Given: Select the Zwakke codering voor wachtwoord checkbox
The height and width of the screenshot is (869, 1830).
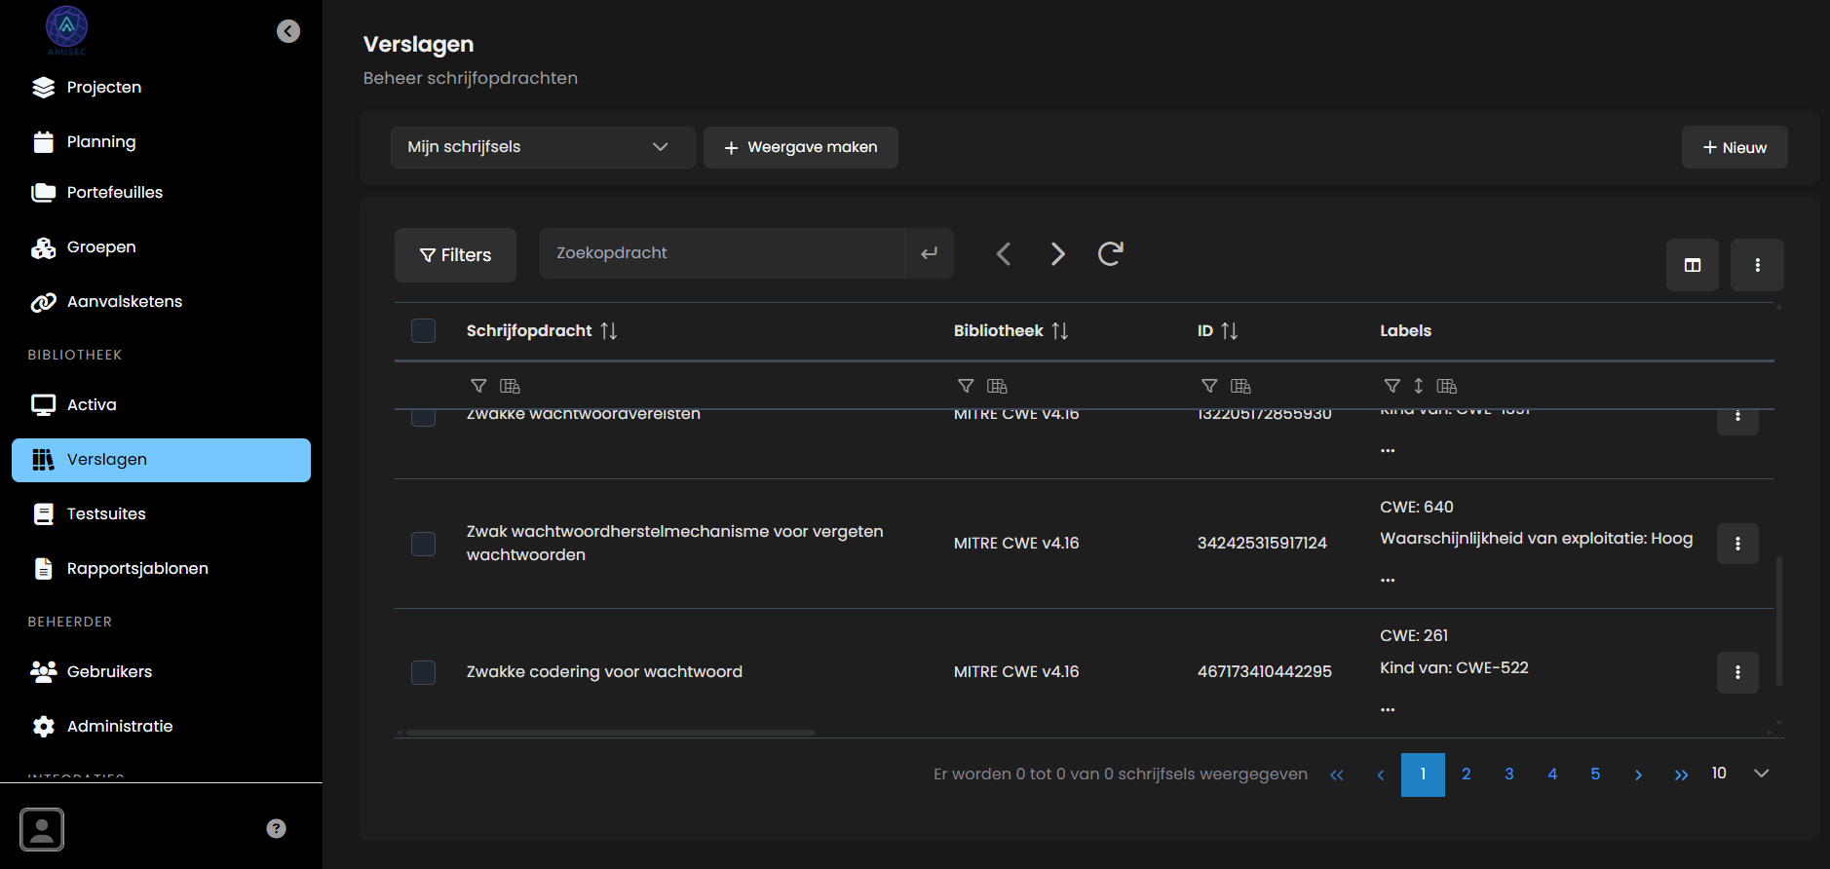Looking at the screenshot, I should click(423, 672).
